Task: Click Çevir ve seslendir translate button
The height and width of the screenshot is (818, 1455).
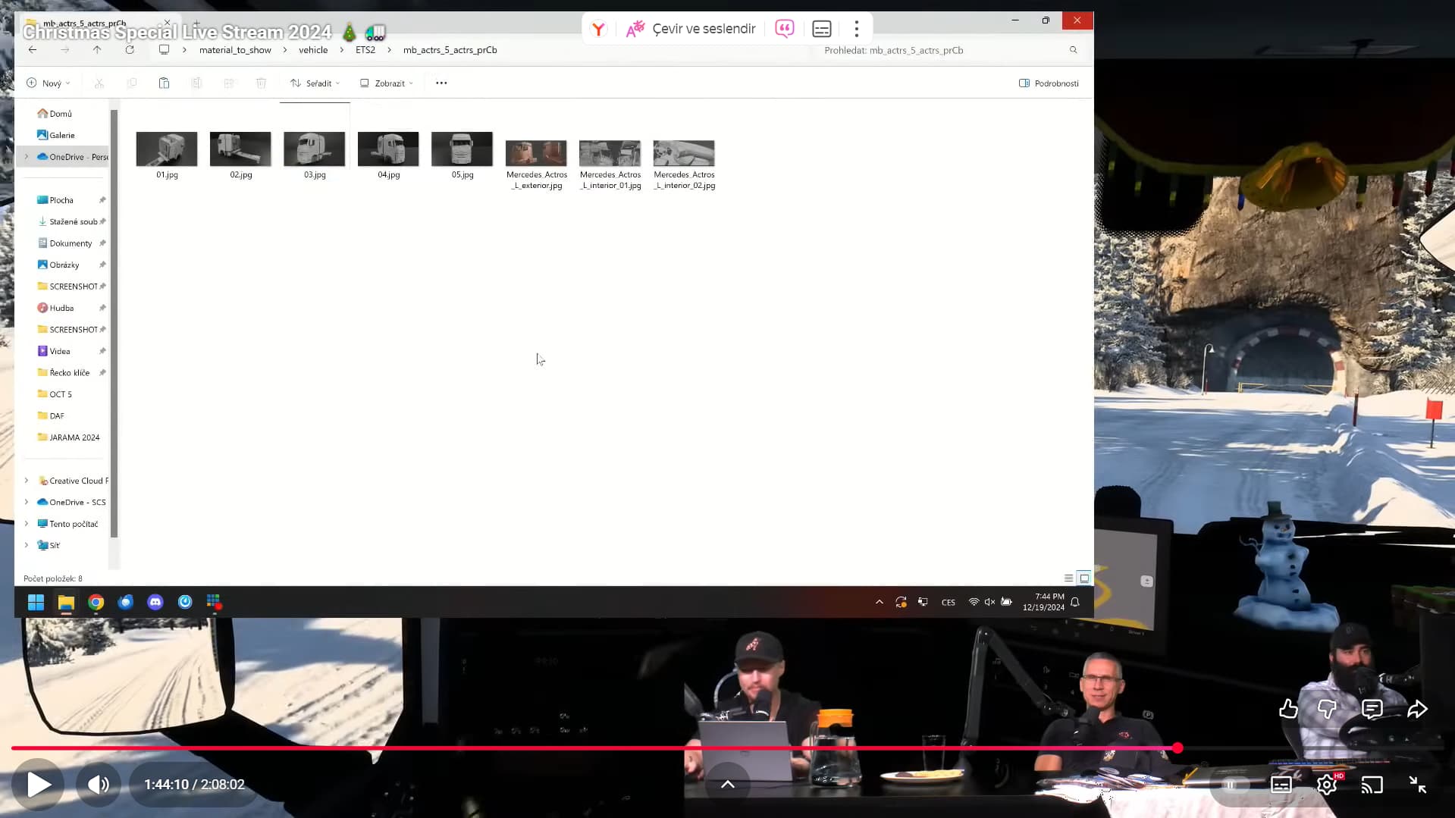Action: (691, 29)
